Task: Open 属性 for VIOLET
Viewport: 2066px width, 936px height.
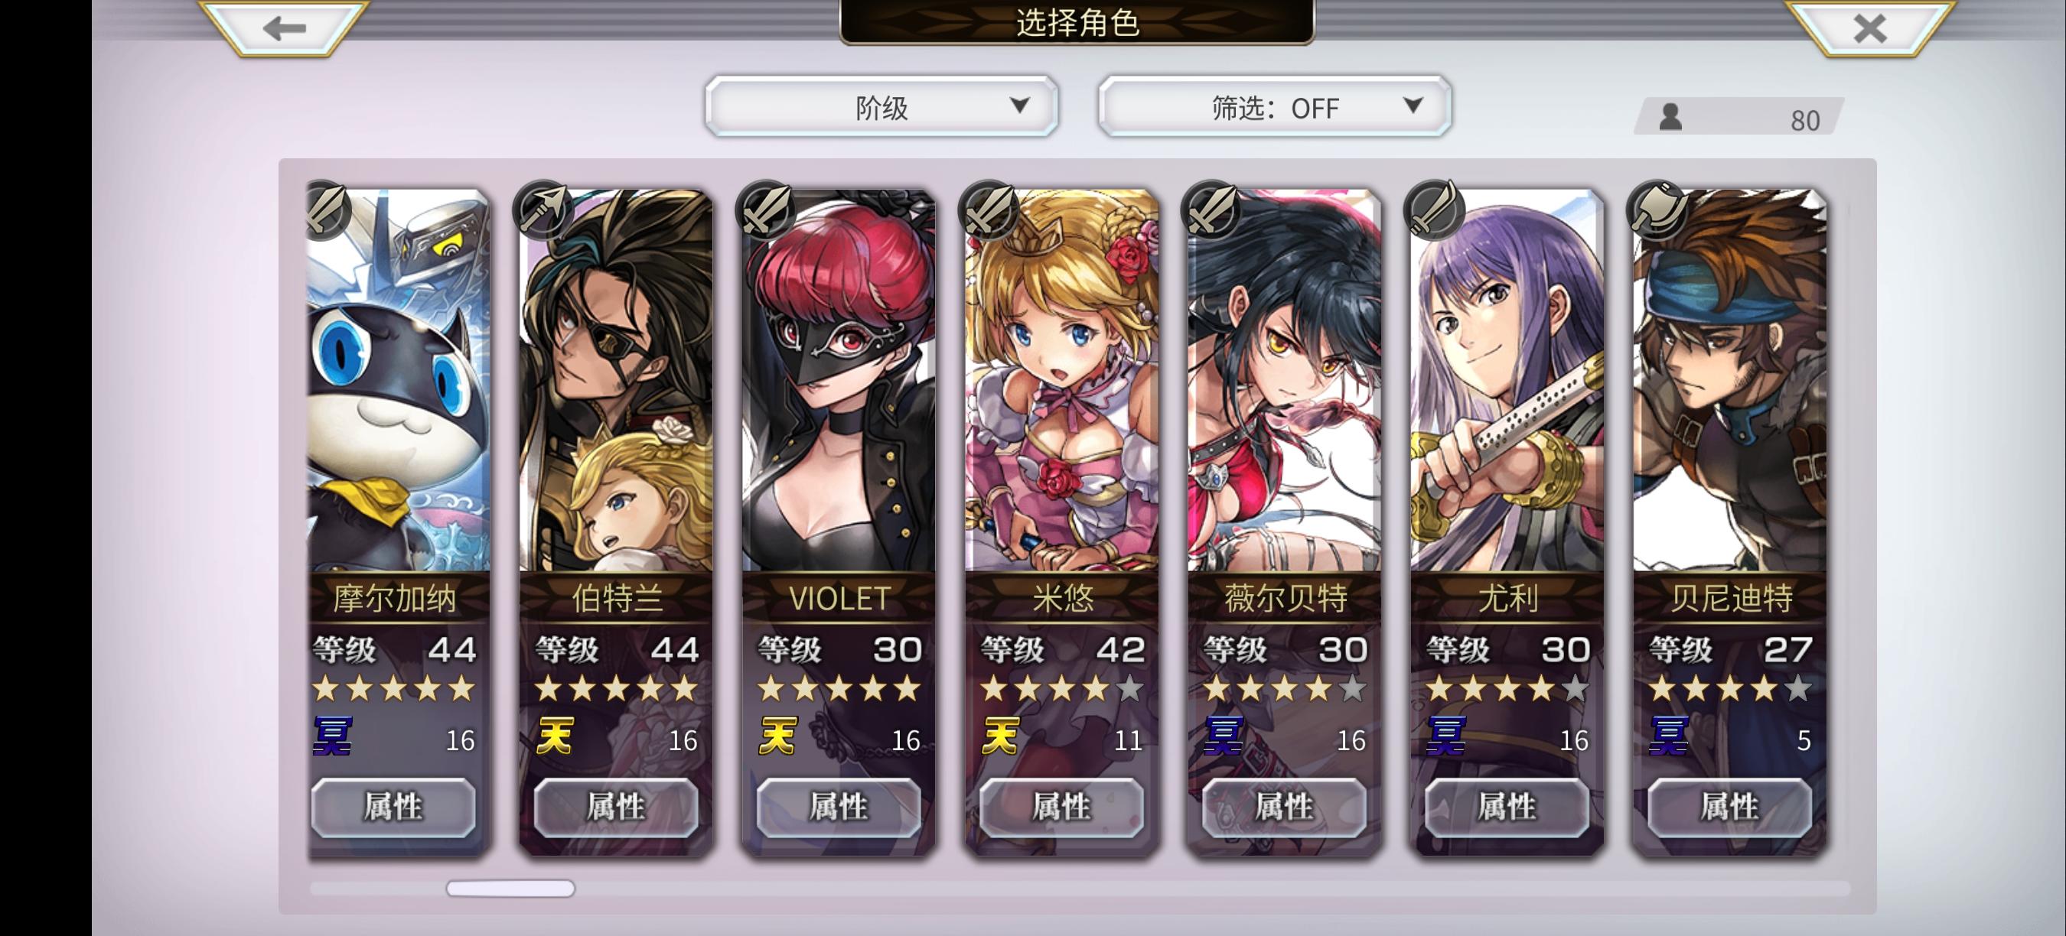Action: 838,807
